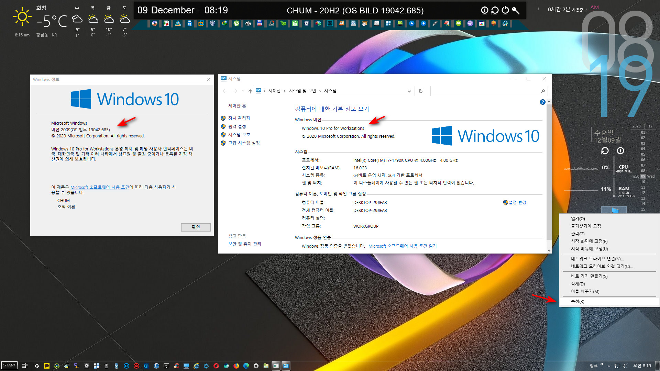Screen dimensions: 660x371
Task: Launch Internet Explorer from the taskbar
Action: [x=196, y=366]
